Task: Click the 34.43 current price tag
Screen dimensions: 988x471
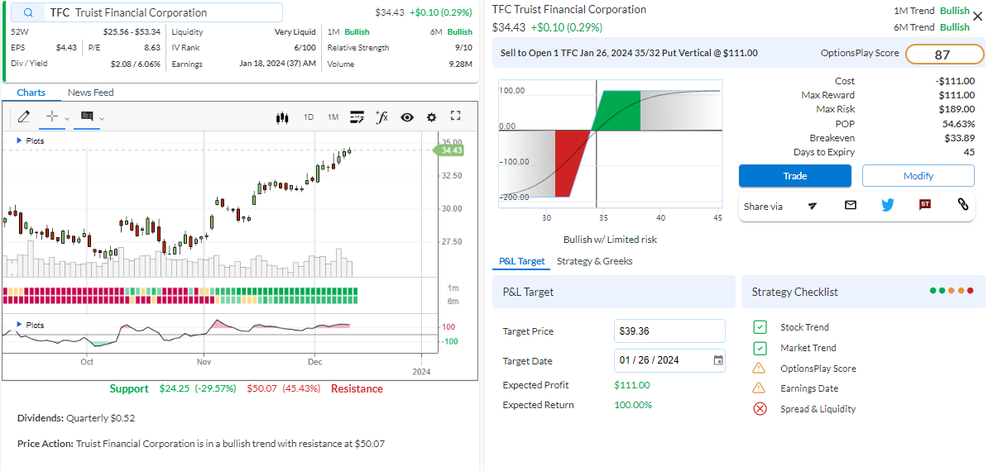Action: point(449,150)
